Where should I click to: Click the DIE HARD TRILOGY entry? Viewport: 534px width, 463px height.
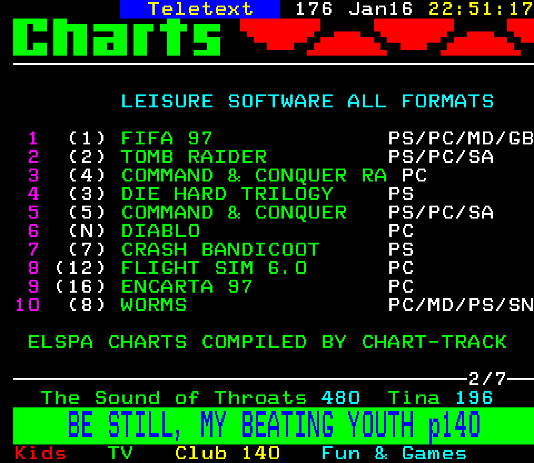point(227,194)
